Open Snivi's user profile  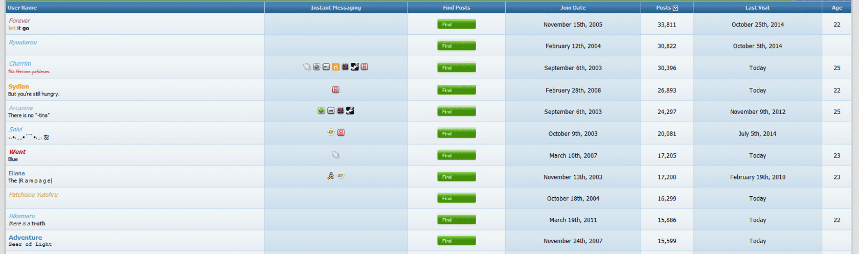pos(15,129)
